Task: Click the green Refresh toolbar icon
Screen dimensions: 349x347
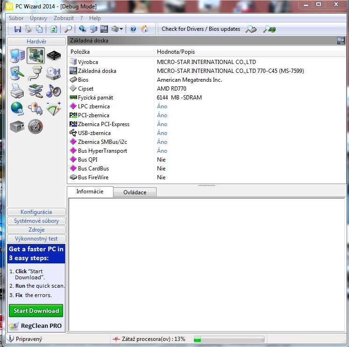Action: click(x=54, y=29)
